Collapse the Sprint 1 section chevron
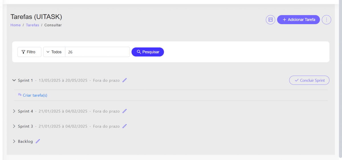342x160 pixels. coord(14,80)
